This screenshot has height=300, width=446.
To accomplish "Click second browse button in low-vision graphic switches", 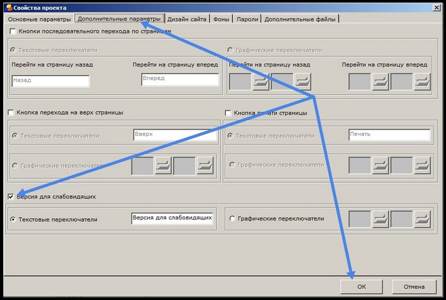I will click(422, 219).
